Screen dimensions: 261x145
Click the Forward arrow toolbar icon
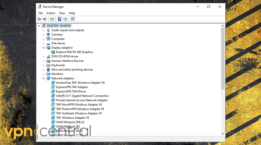45,19
